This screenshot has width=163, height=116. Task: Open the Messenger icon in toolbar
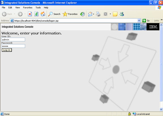122,14
